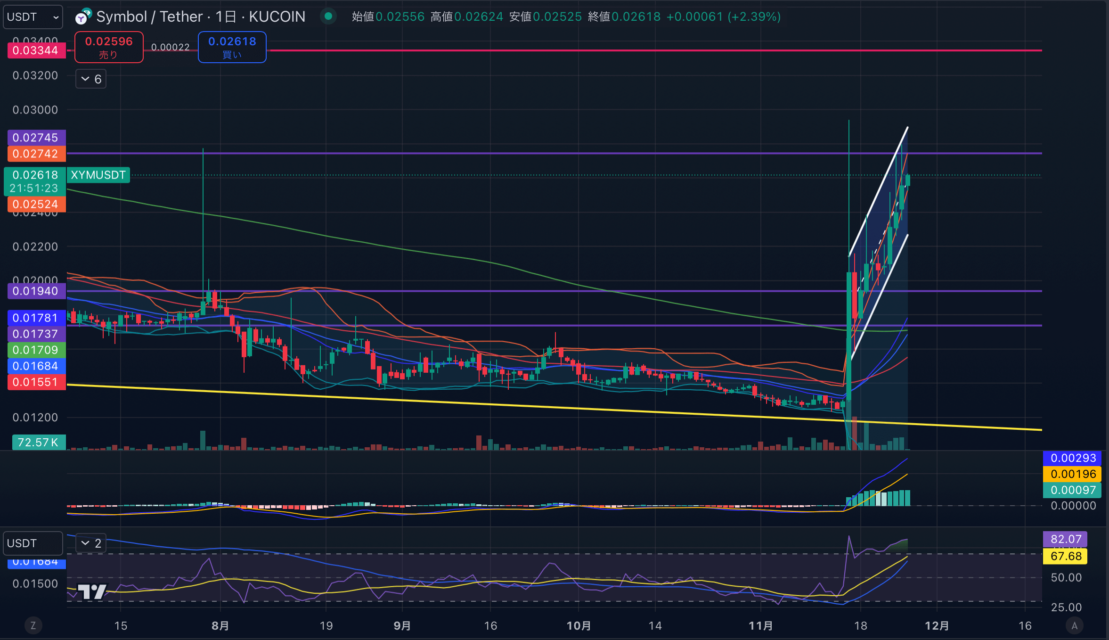
Task: Click the 0.01200 price scale label
Action: coord(35,417)
